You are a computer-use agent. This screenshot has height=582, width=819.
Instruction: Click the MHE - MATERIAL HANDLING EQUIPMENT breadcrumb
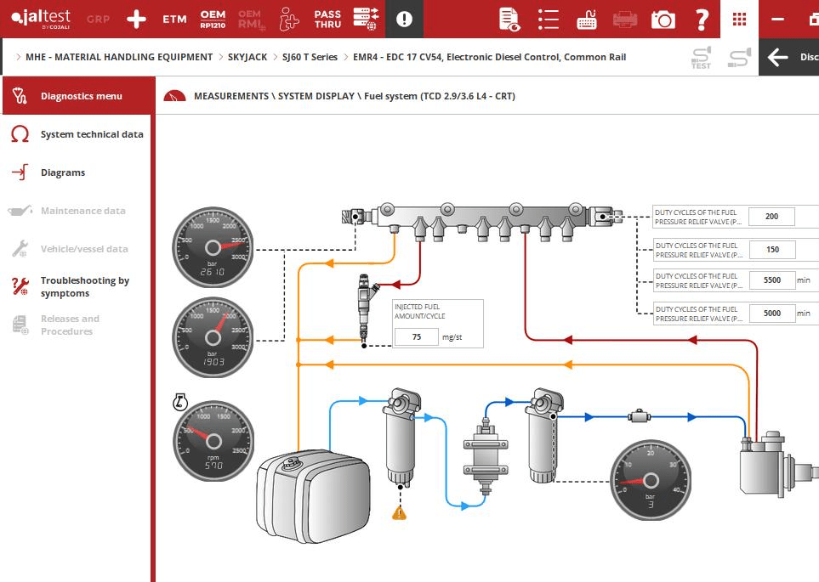119,57
